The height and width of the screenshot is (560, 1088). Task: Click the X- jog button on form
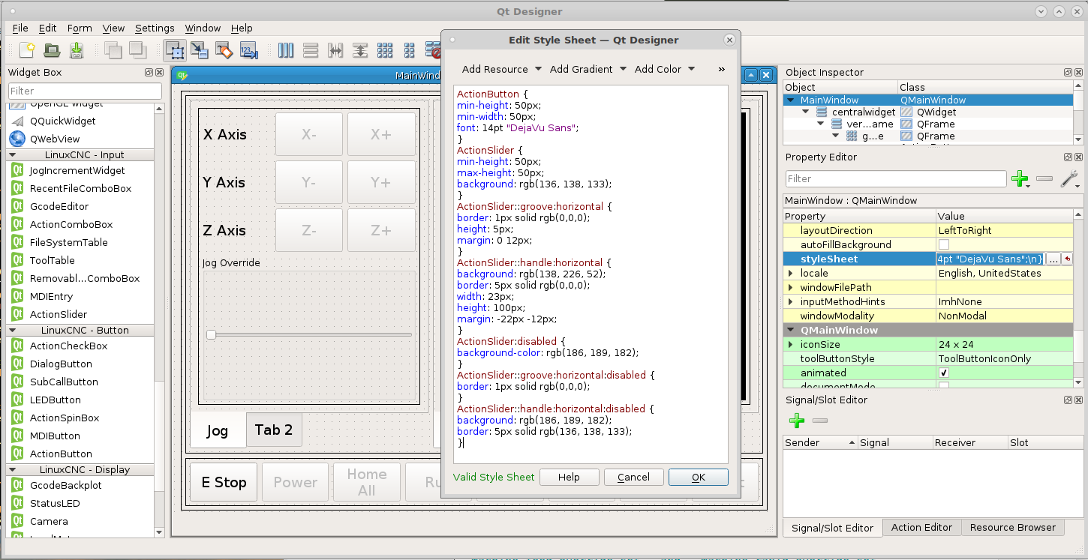309,134
